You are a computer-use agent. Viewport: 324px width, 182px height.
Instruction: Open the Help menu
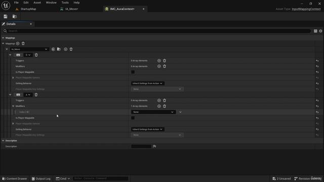coord(76,3)
